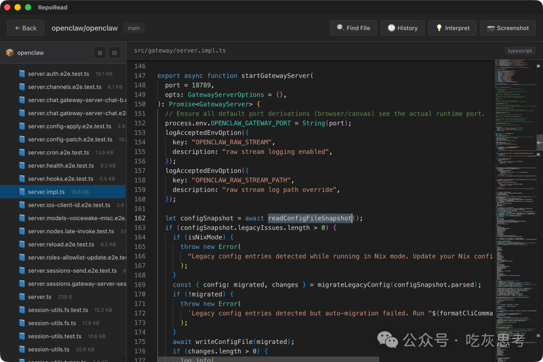Viewport: 543px width, 362px height.
Task: Click the typescript language badge
Action: (520, 51)
